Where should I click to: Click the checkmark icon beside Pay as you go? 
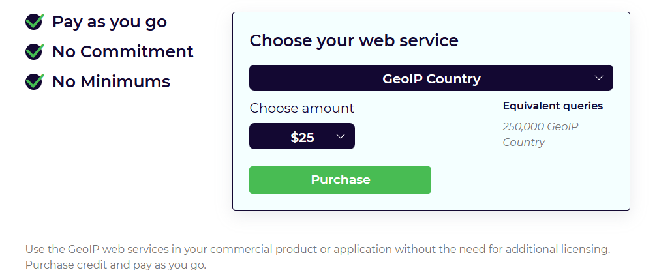click(35, 22)
